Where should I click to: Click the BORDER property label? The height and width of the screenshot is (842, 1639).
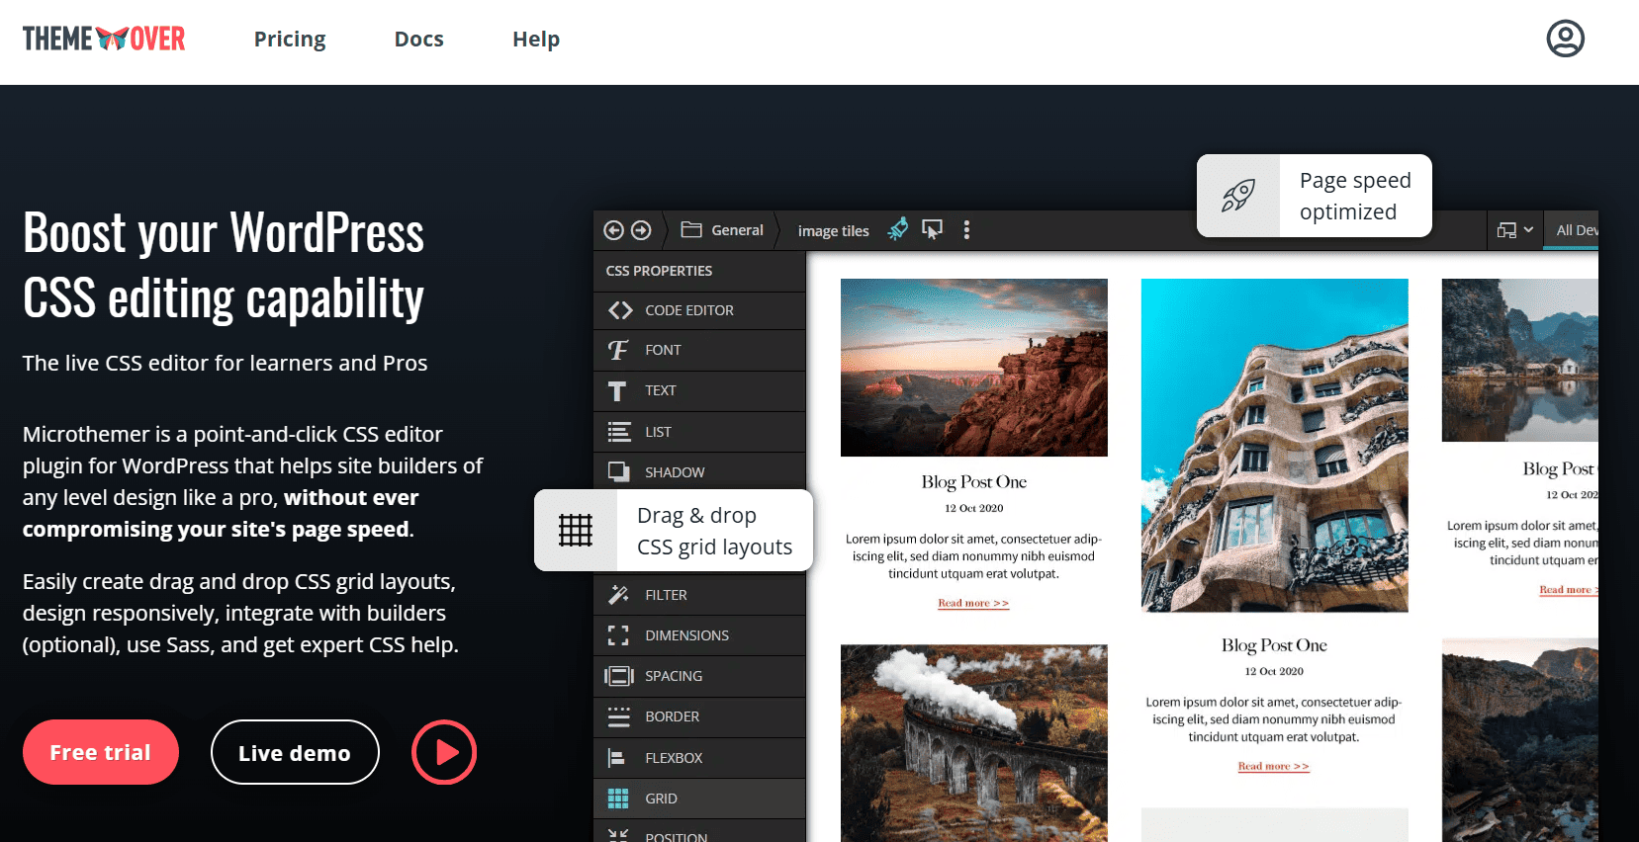point(672,716)
